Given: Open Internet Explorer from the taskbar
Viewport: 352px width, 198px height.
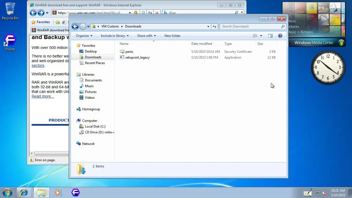Looking at the screenshot, I should [24, 193].
